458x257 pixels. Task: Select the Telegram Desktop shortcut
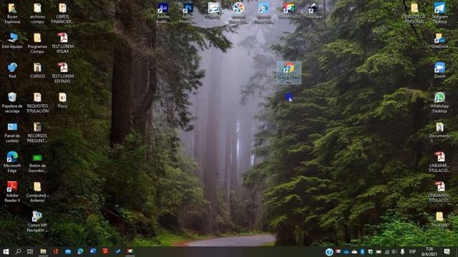(x=439, y=13)
